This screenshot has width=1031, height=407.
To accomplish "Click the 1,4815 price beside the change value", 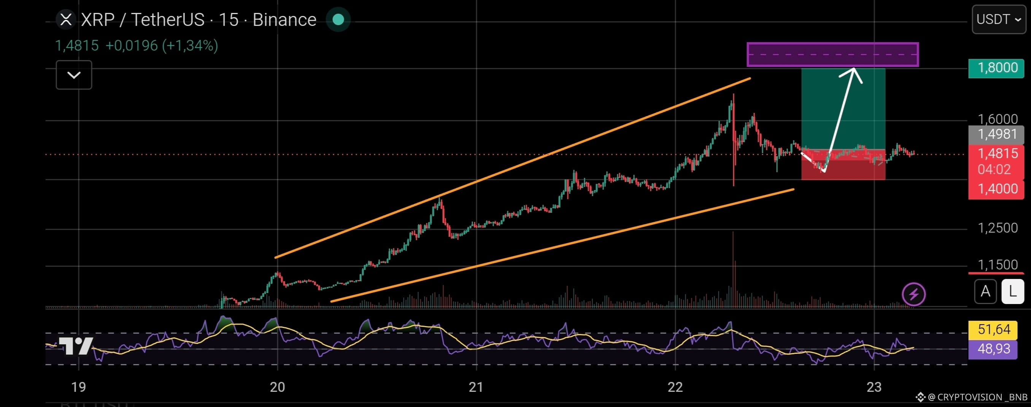I will coord(77,46).
